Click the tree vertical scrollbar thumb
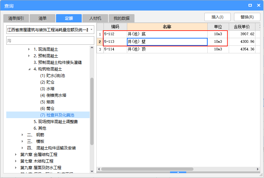Viewport: 264px width, 178px height. tap(92, 111)
